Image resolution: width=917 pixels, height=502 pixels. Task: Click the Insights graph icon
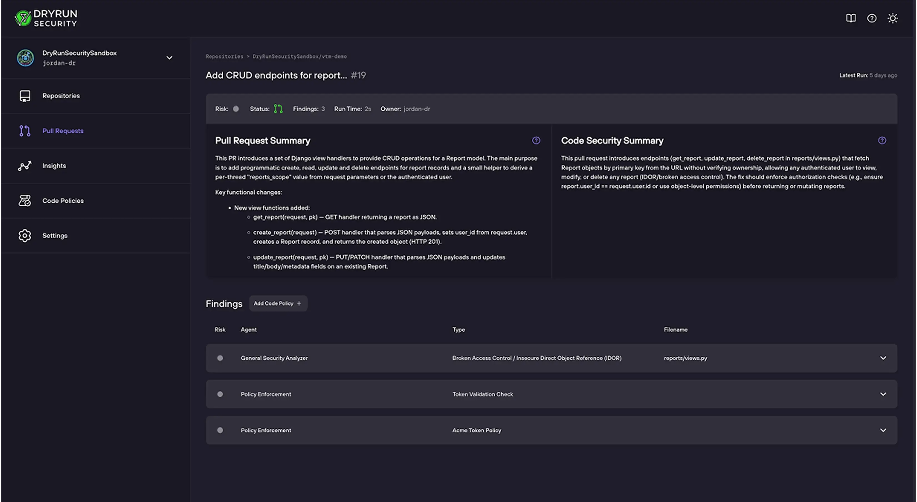pyautogui.click(x=25, y=166)
